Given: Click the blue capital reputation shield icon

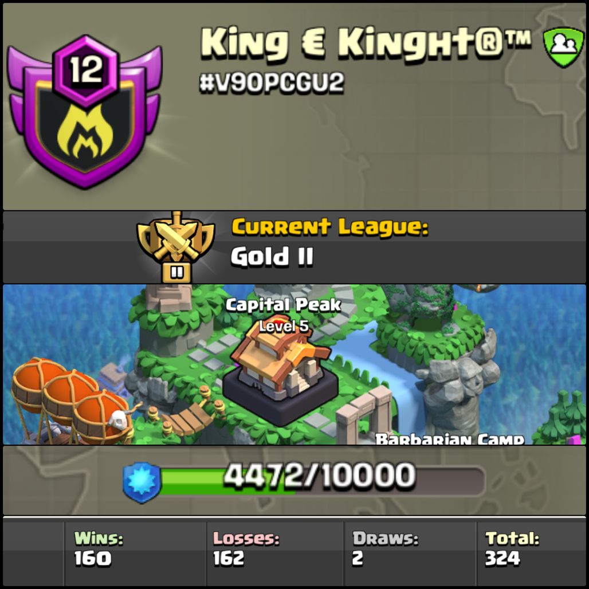Looking at the screenshot, I should pyautogui.click(x=142, y=482).
